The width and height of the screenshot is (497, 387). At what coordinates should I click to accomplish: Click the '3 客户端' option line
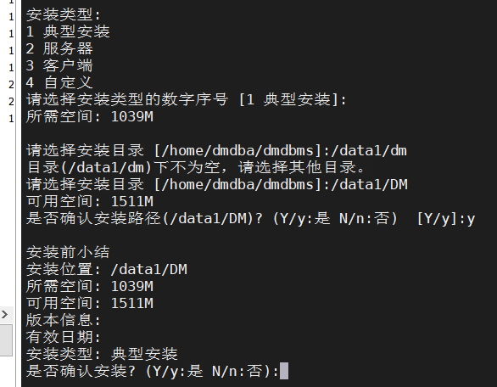pos(59,65)
